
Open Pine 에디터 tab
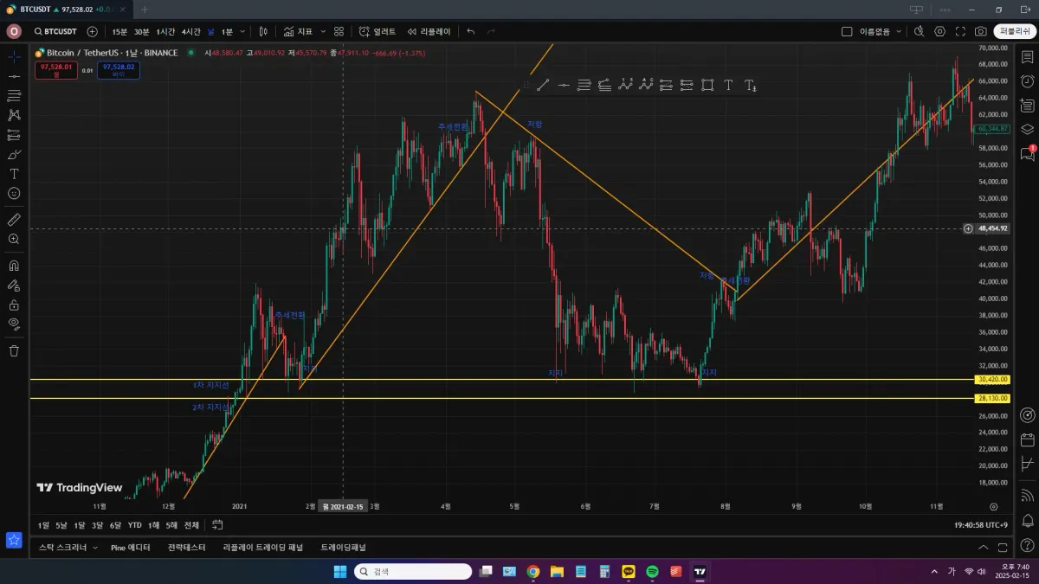click(131, 548)
